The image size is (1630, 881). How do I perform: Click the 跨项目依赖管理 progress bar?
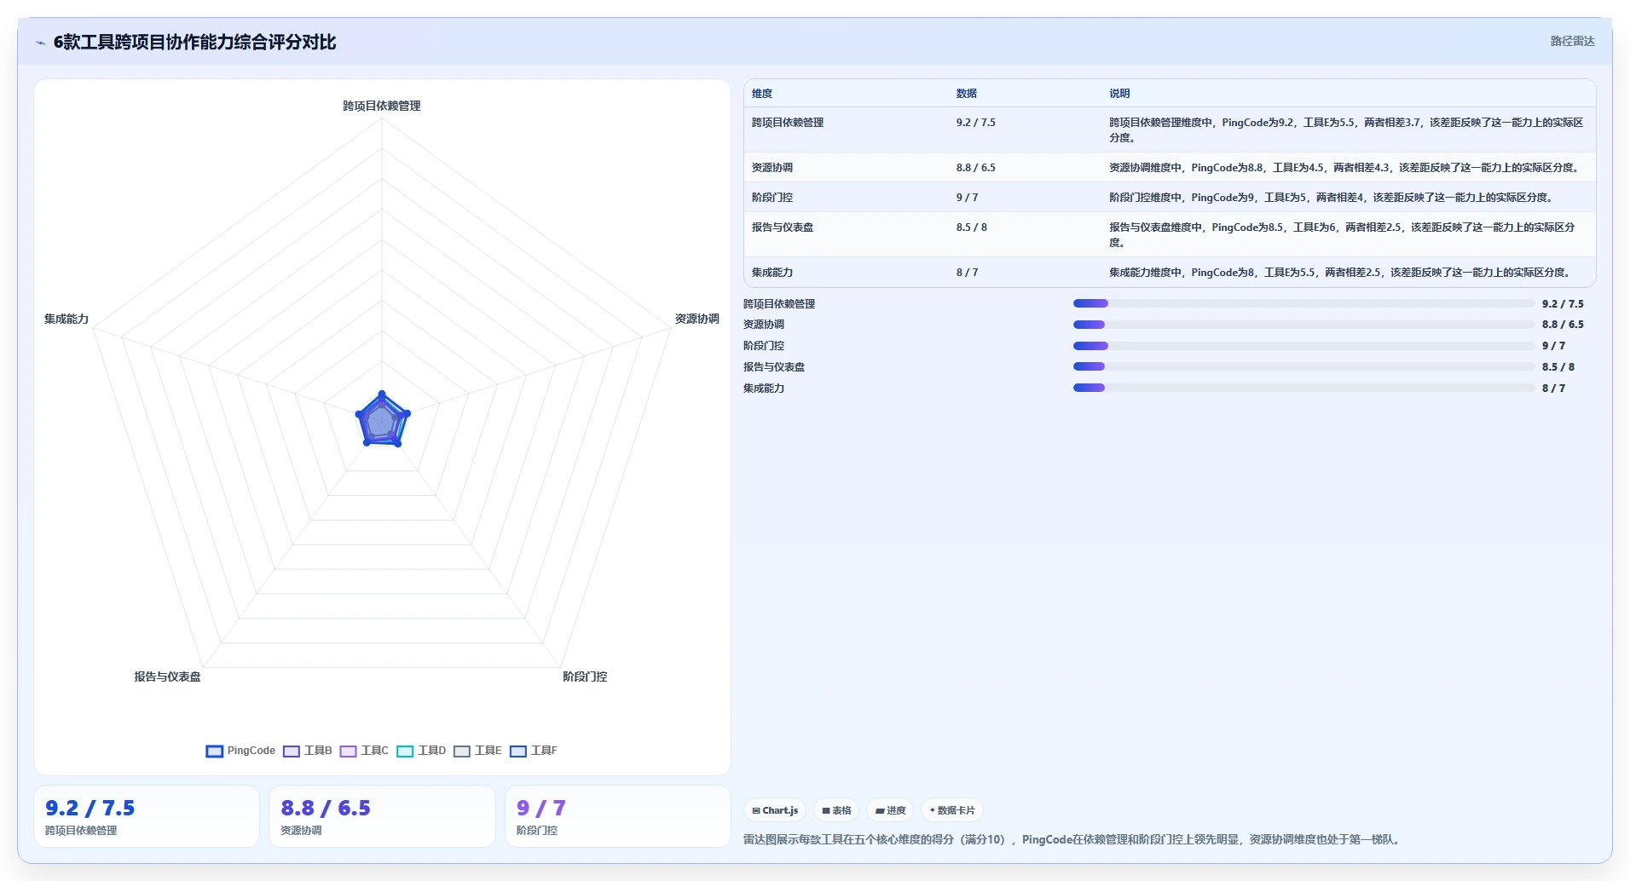1303,303
